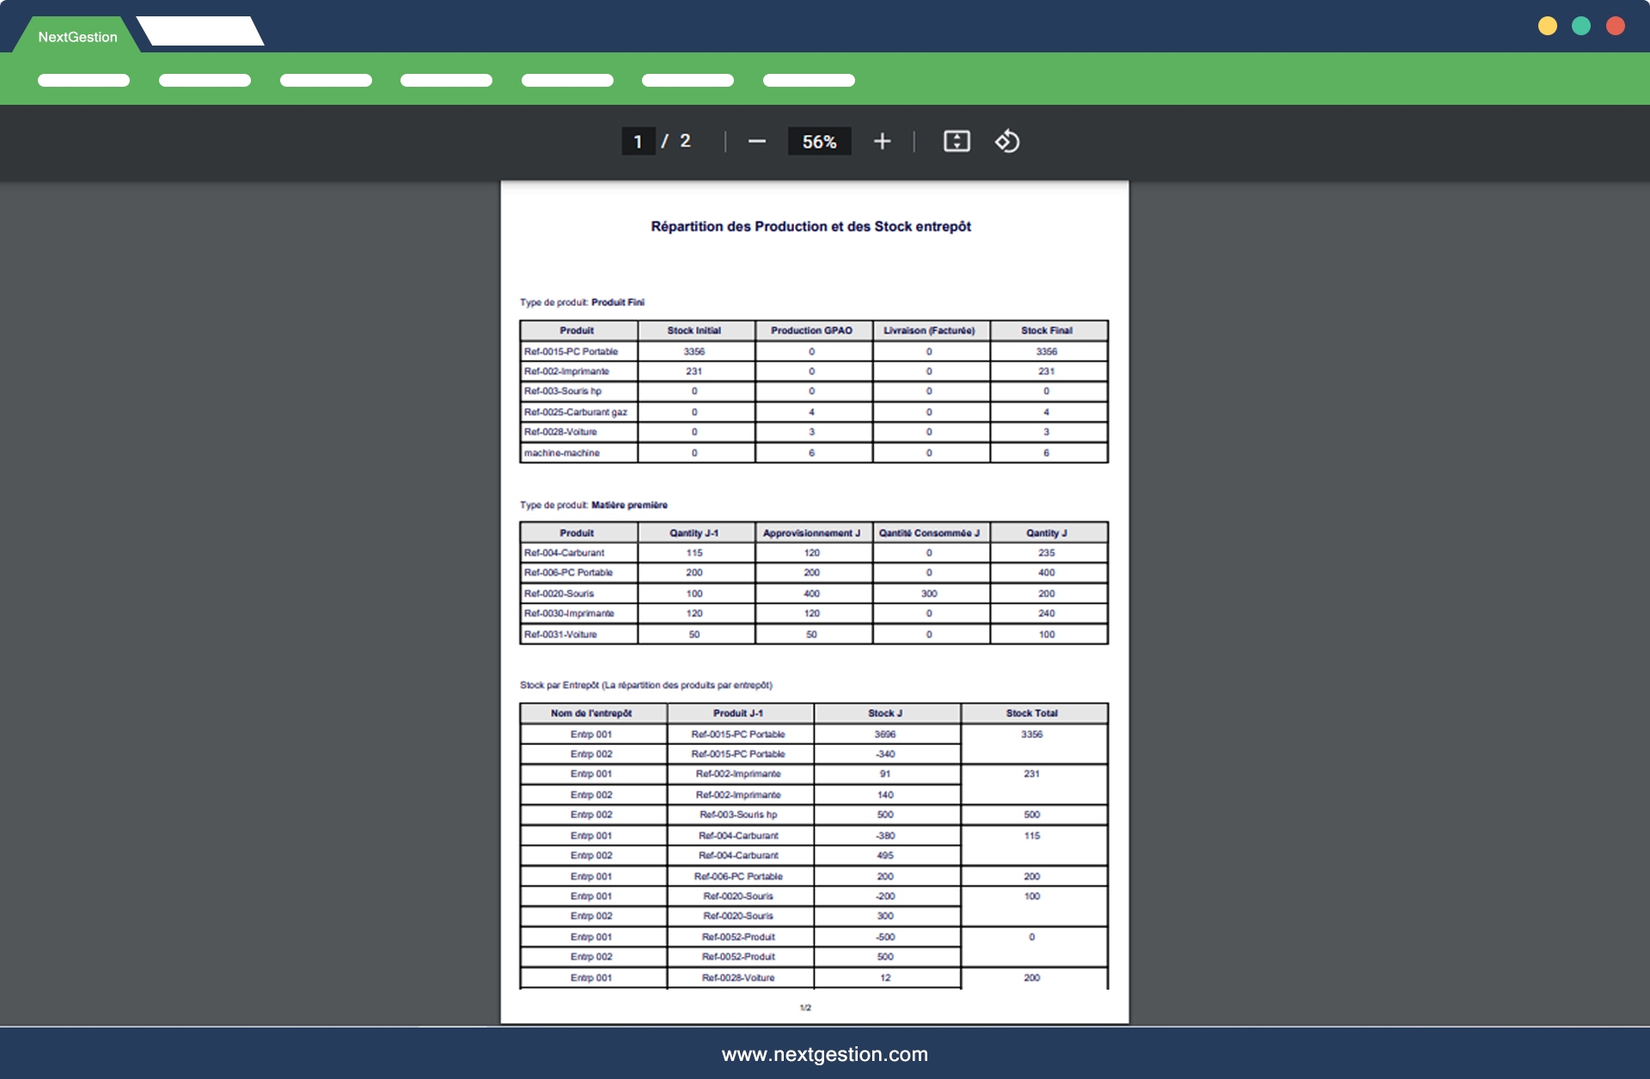Click the Ref-0015-PC Portable product row
Image resolution: width=1650 pixels, height=1079 pixels.
click(x=571, y=351)
